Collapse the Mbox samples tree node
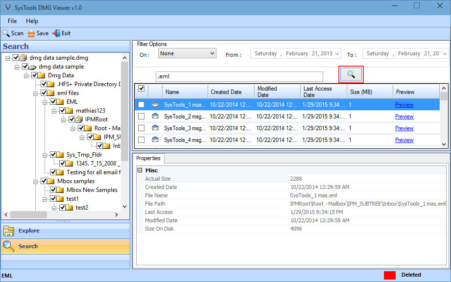This screenshot has height=282, width=451. pyautogui.click(x=35, y=182)
